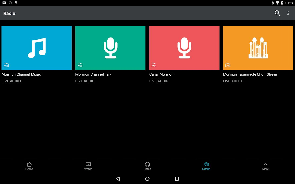Image resolution: width=295 pixels, height=184 pixels.
Task: Expand the More menu in bottom bar
Action: coord(265,166)
